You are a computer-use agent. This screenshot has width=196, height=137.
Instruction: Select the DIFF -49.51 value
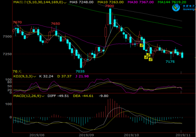pos(58,96)
